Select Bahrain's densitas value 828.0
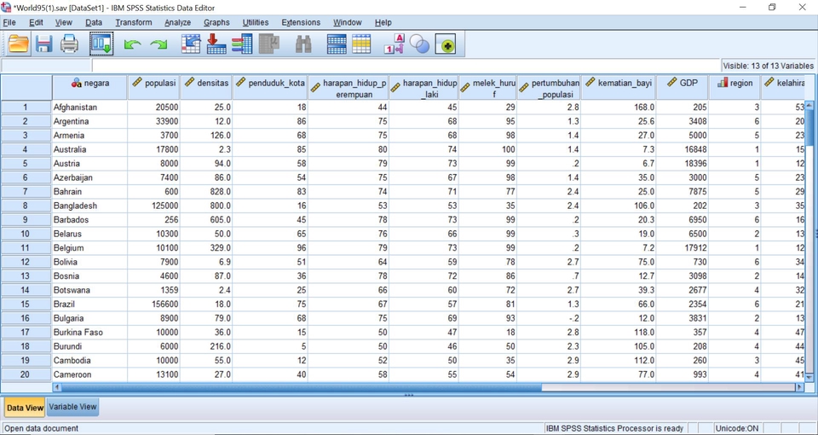This screenshot has height=435, width=818. (206, 192)
